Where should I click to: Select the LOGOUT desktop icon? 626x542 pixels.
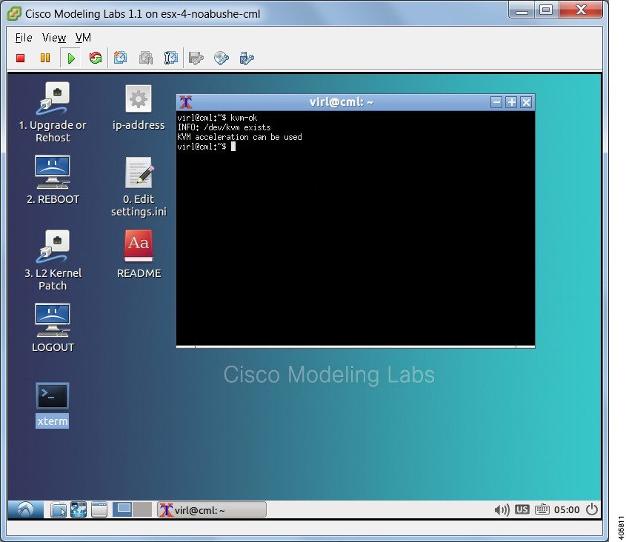tap(53, 328)
